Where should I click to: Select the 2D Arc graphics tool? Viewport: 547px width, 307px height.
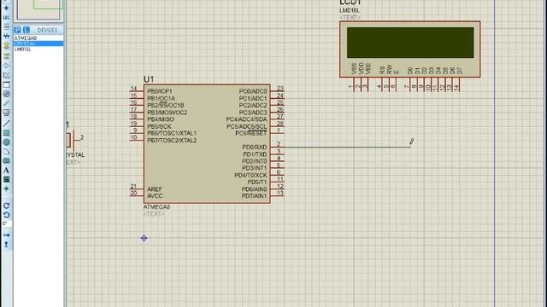6,152
